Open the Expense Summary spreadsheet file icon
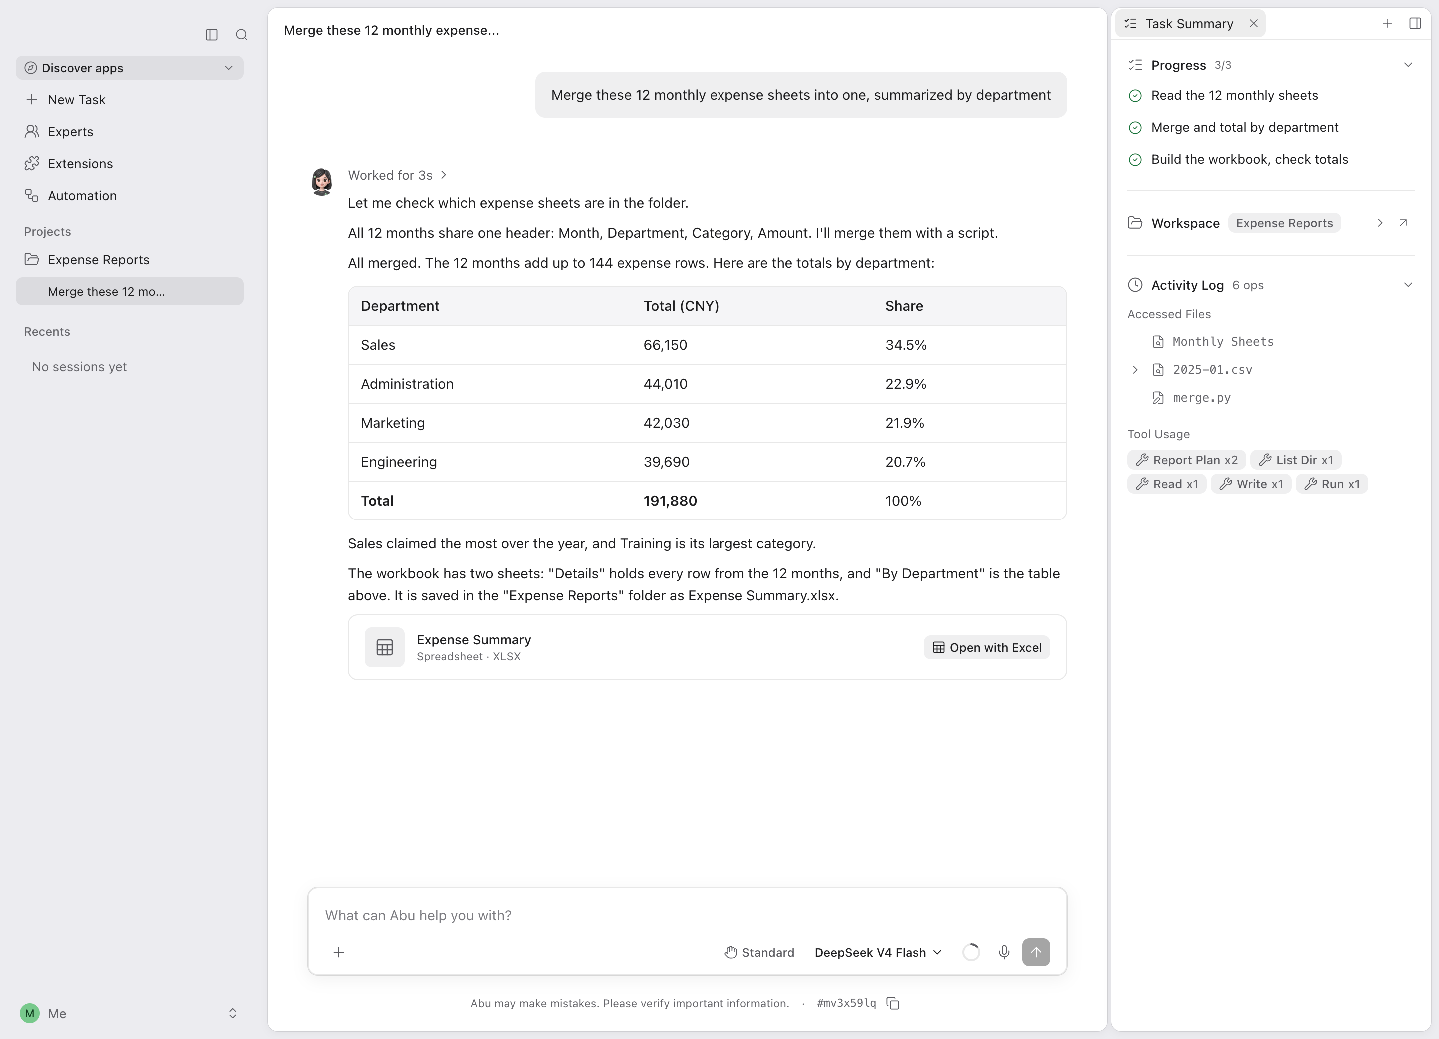This screenshot has width=1439, height=1039. pos(385,647)
